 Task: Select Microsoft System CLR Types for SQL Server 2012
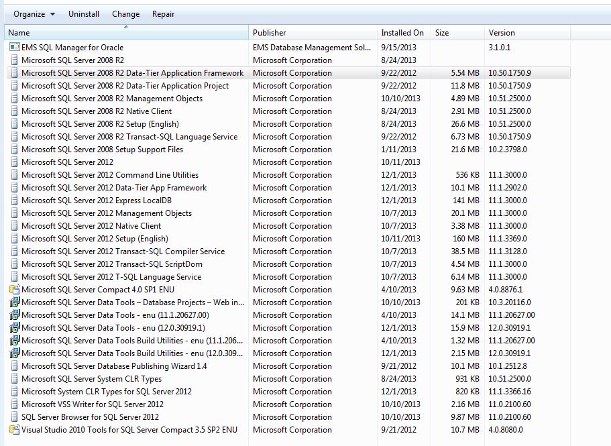click(107, 392)
